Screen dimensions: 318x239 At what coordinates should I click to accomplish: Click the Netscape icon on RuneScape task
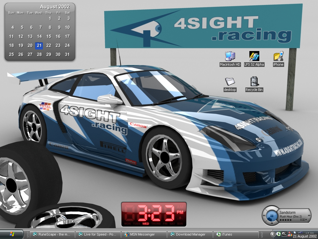pos(35,234)
